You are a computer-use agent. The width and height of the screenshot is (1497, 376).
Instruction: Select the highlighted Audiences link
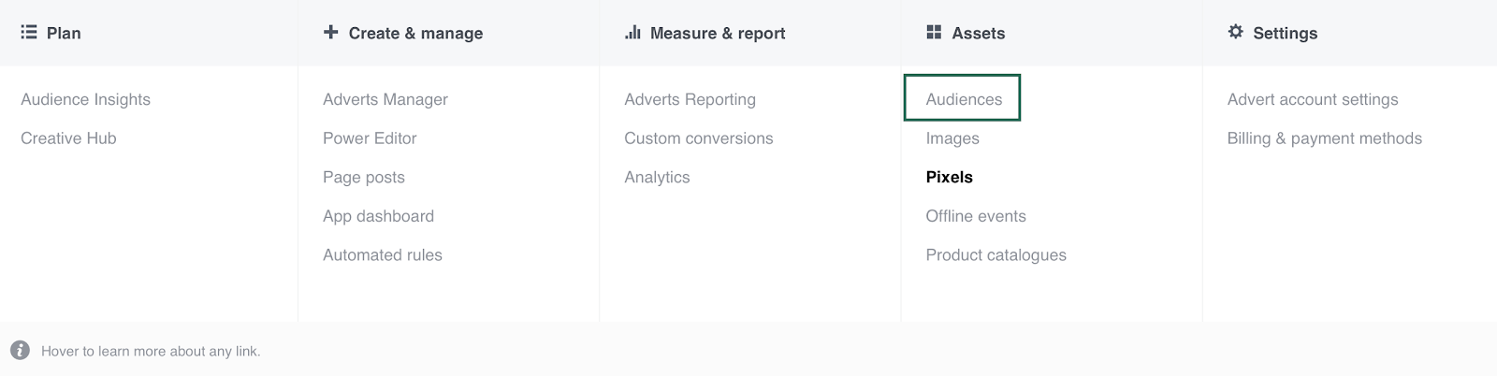pos(964,99)
